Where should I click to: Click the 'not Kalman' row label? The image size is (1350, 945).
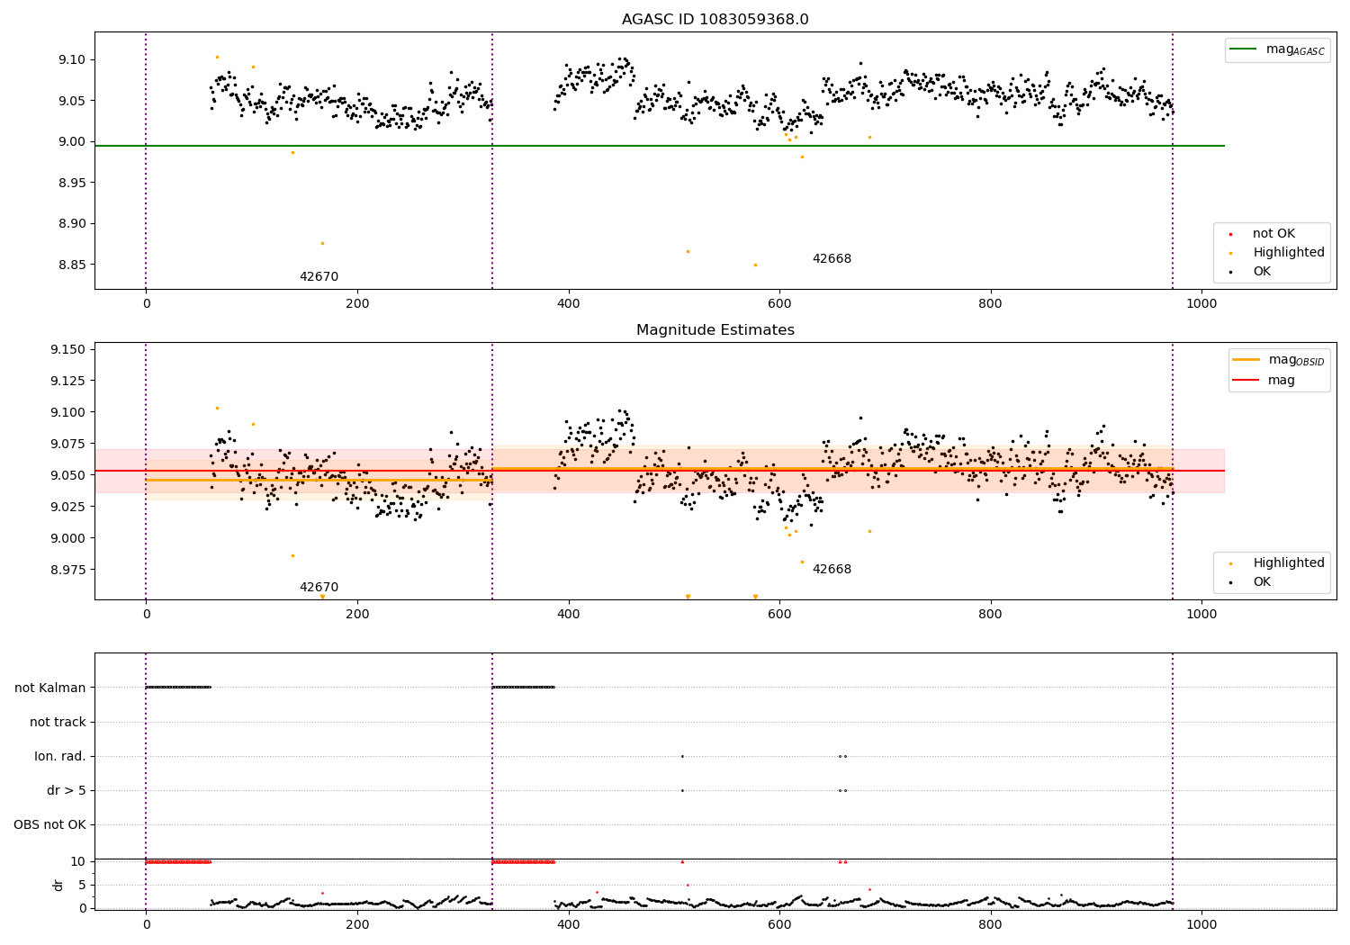[x=50, y=688]
